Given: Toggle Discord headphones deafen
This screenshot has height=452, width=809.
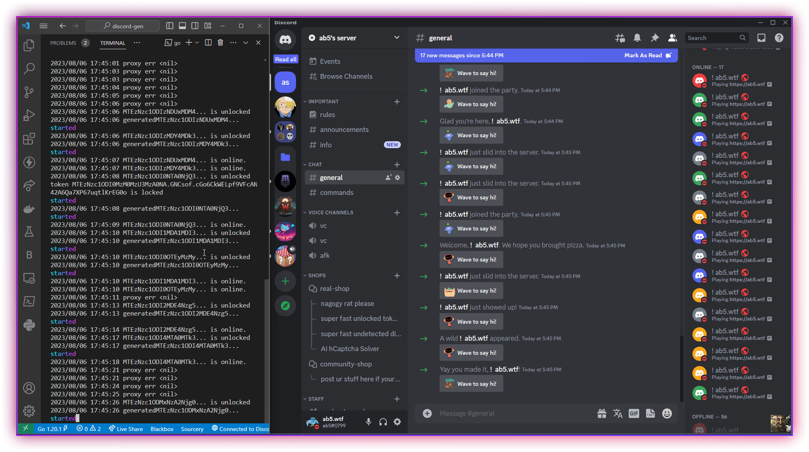Looking at the screenshot, I should (383, 422).
